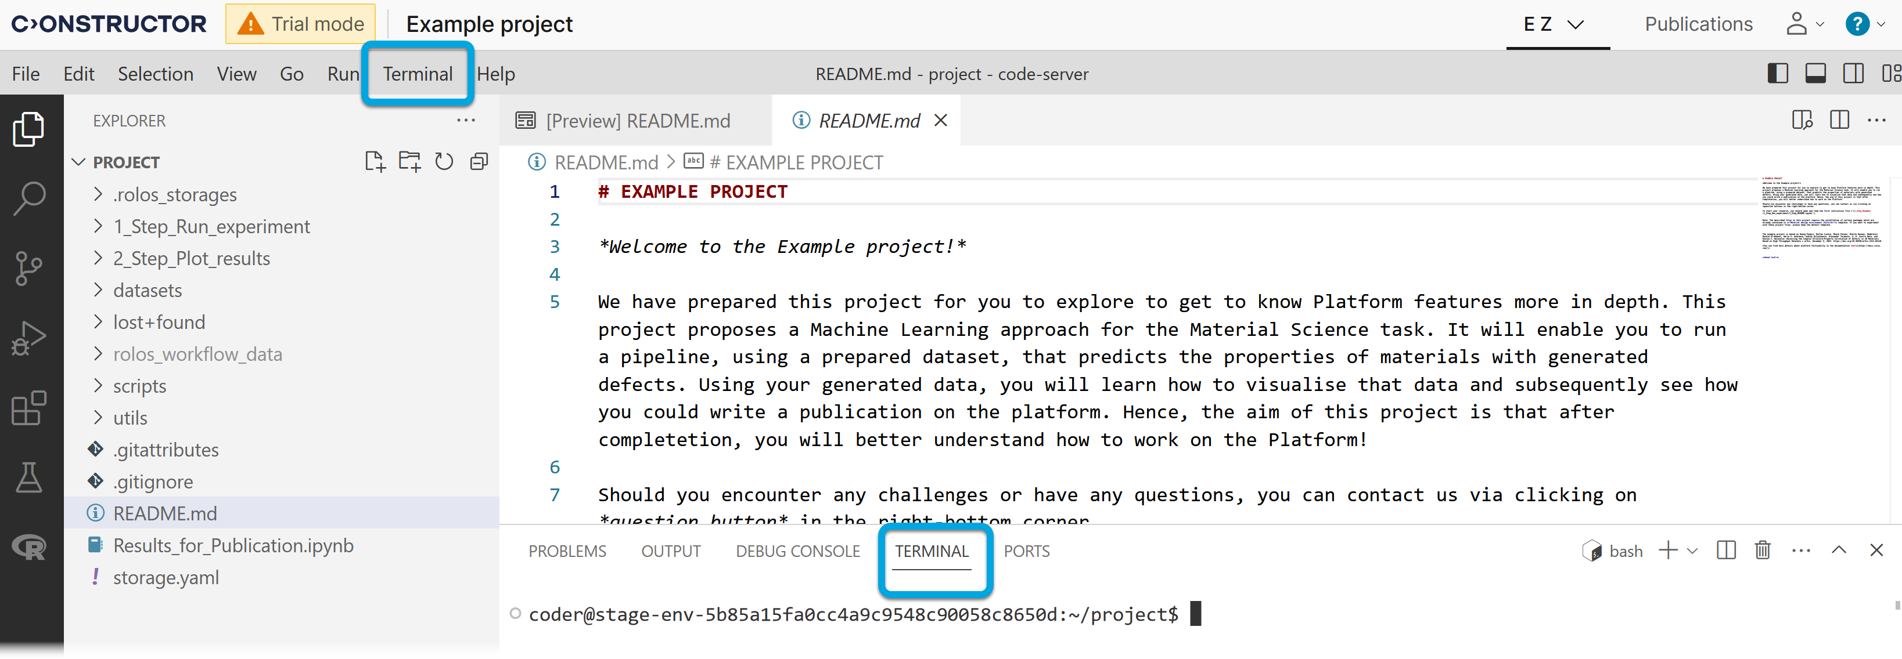Toggle the bottom panel layout button
The image size is (1902, 659).
tap(1815, 74)
